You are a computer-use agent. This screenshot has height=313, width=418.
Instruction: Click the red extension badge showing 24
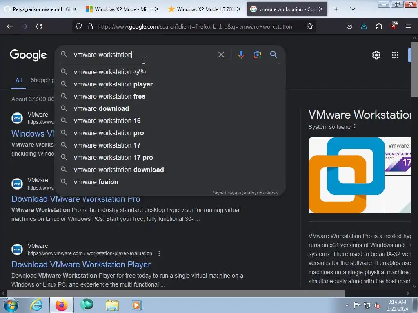click(394, 25)
